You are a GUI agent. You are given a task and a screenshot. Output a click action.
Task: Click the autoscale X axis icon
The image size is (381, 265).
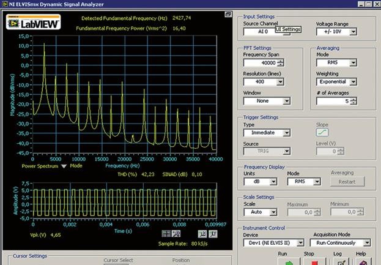pyautogui.click(x=202, y=234)
